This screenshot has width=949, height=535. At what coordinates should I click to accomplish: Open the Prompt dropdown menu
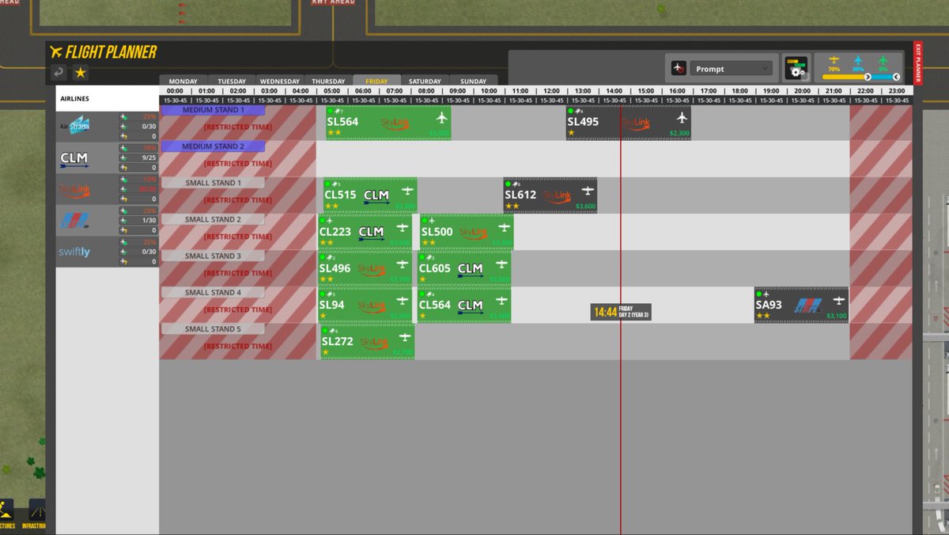731,68
